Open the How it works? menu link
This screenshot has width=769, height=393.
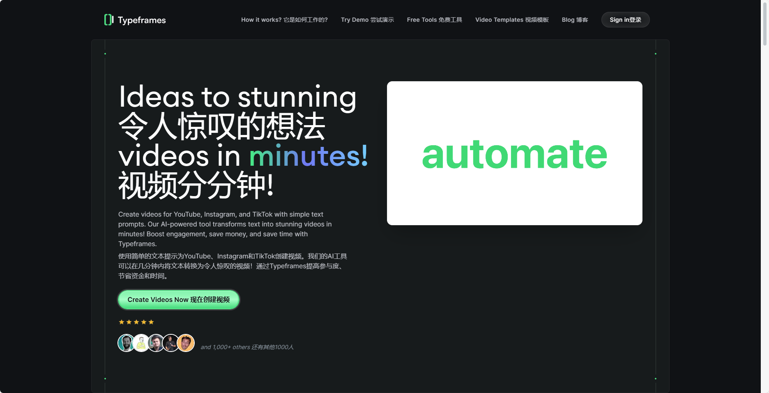[x=284, y=20]
